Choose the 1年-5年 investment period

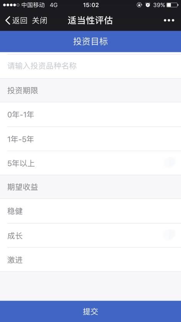[x=90, y=139]
